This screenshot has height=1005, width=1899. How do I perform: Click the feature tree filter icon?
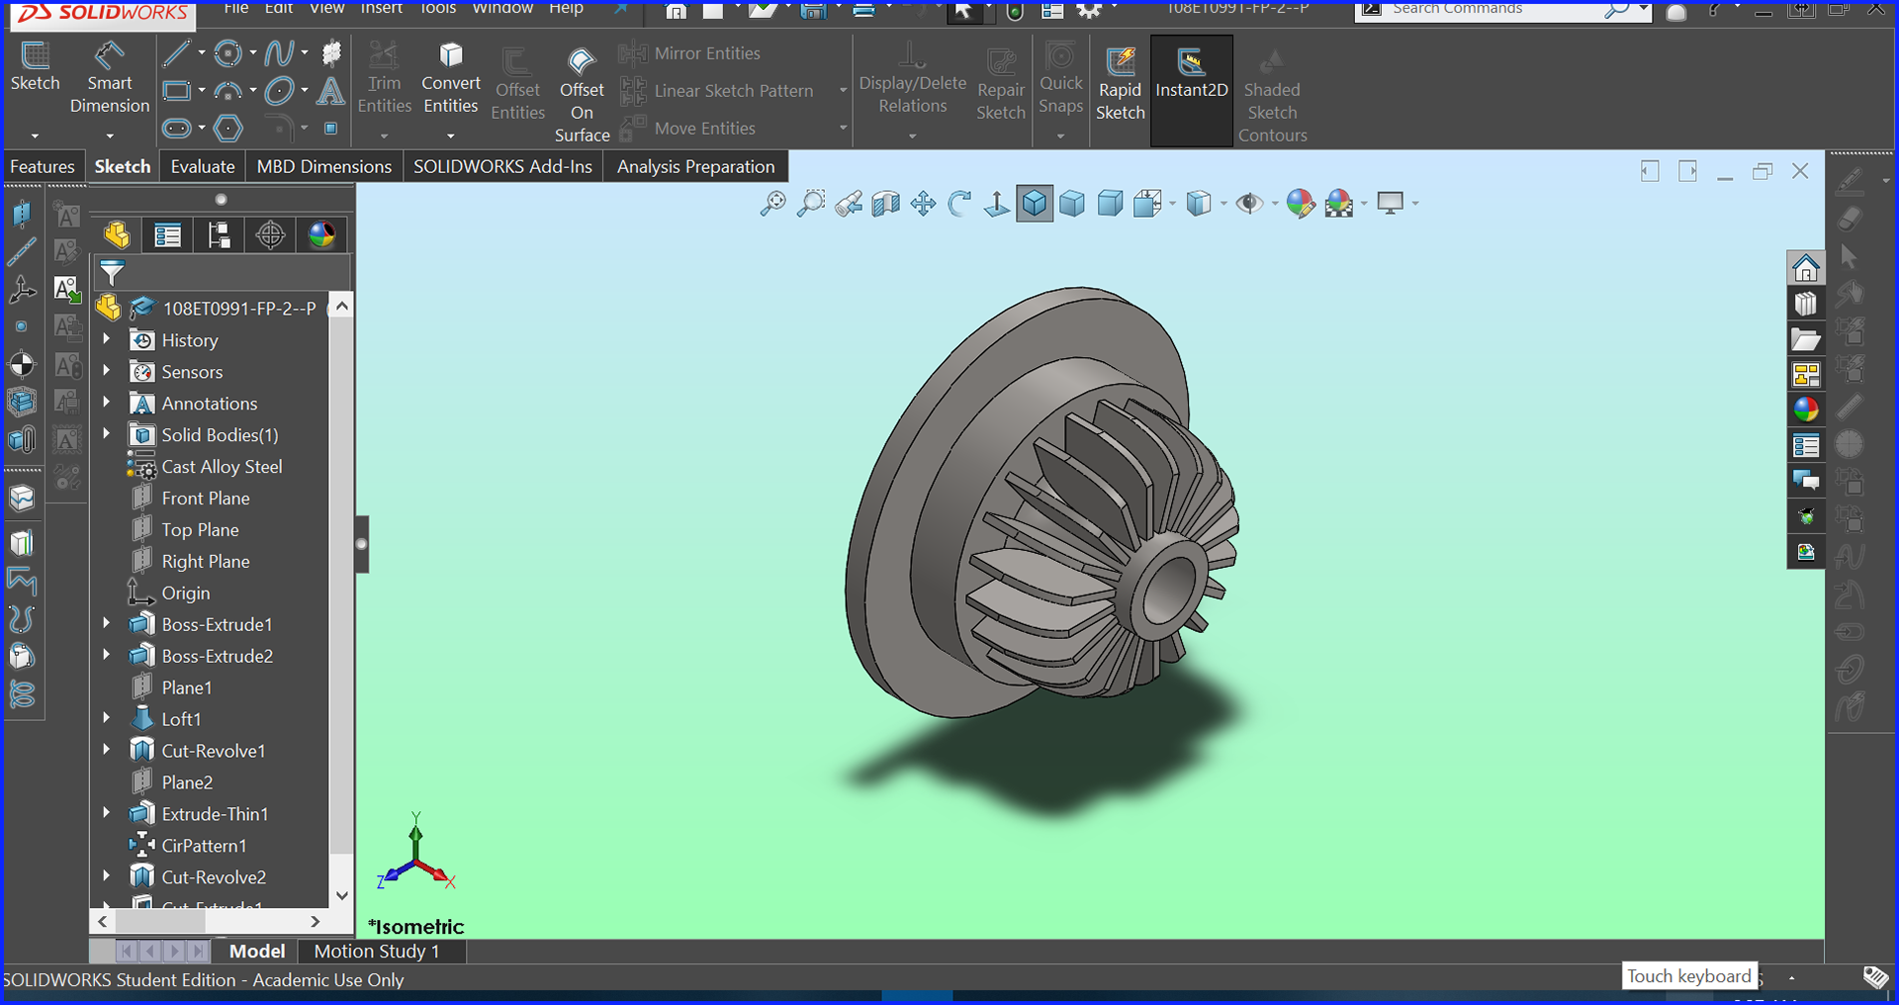112,272
